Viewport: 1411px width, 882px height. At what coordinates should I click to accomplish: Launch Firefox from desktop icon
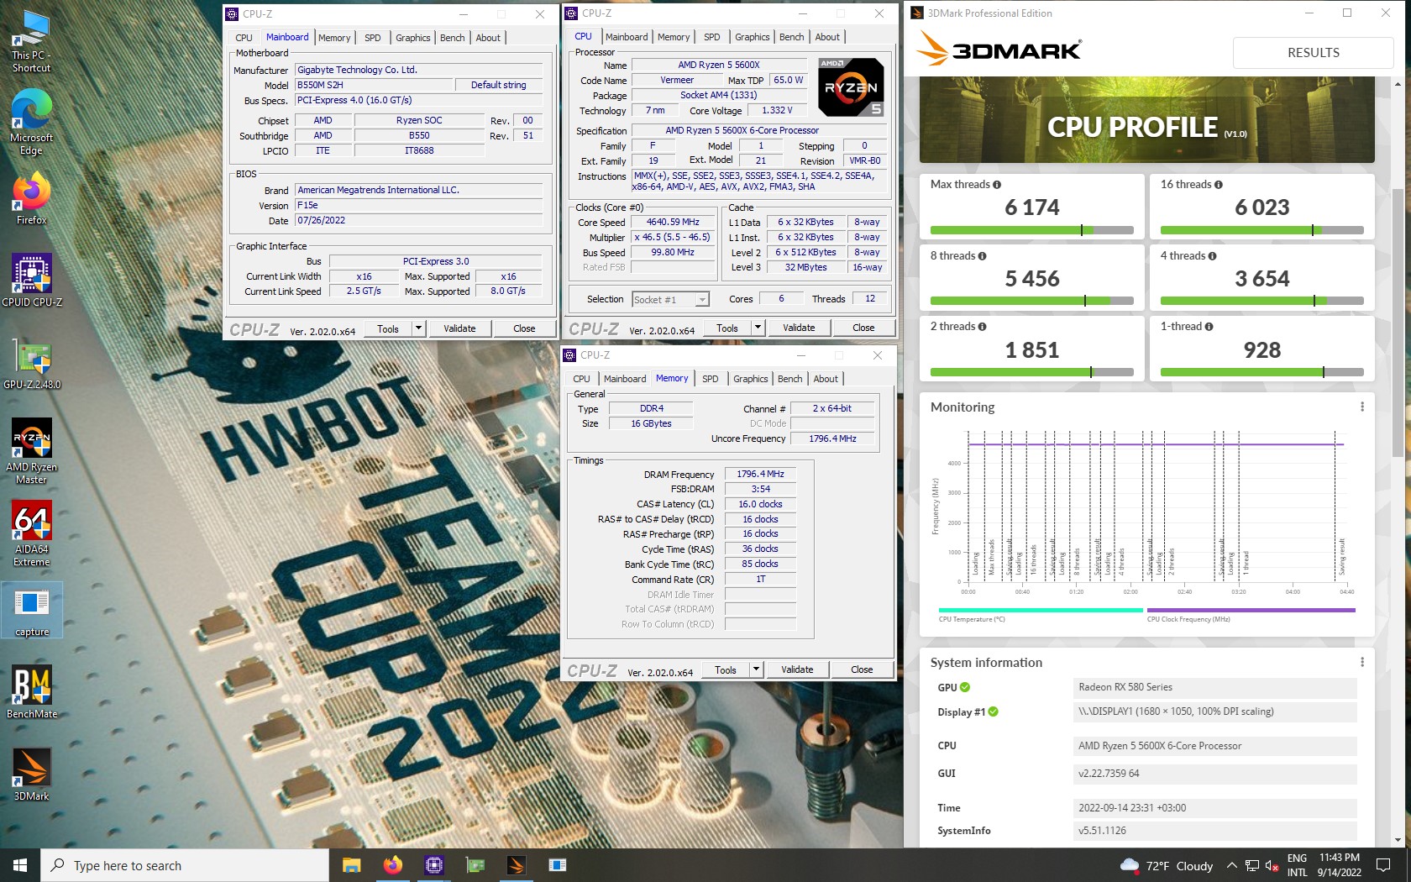pos(31,200)
